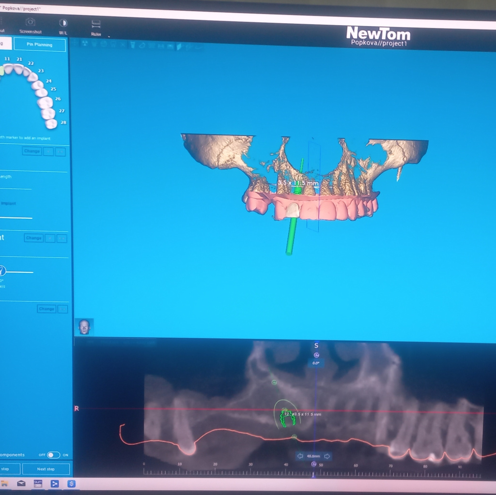Click the 0.0° angle field
This screenshot has width=496, height=495.
tap(316, 363)
